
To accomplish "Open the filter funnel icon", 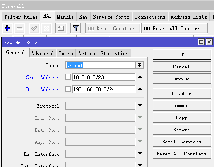I will pos(75,28).
